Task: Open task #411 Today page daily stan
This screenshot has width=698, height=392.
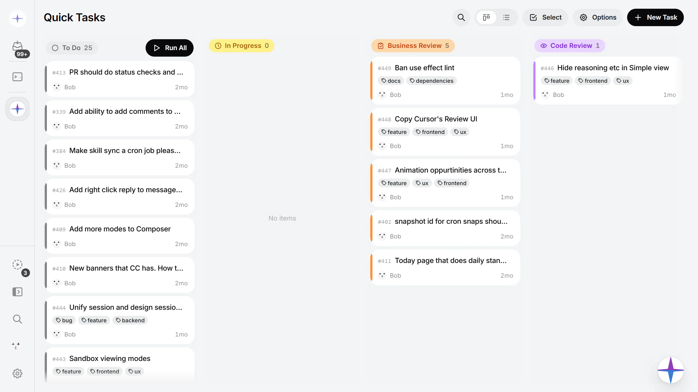Action: (x=446, y=267)
